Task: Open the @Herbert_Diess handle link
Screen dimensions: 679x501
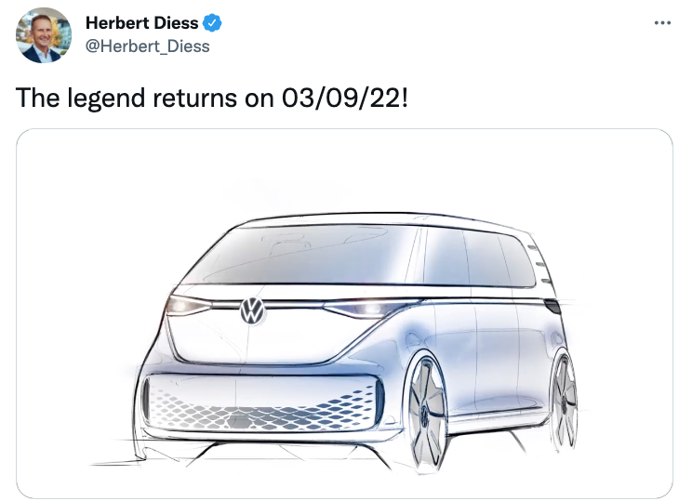Action: [x=148, y=46]
